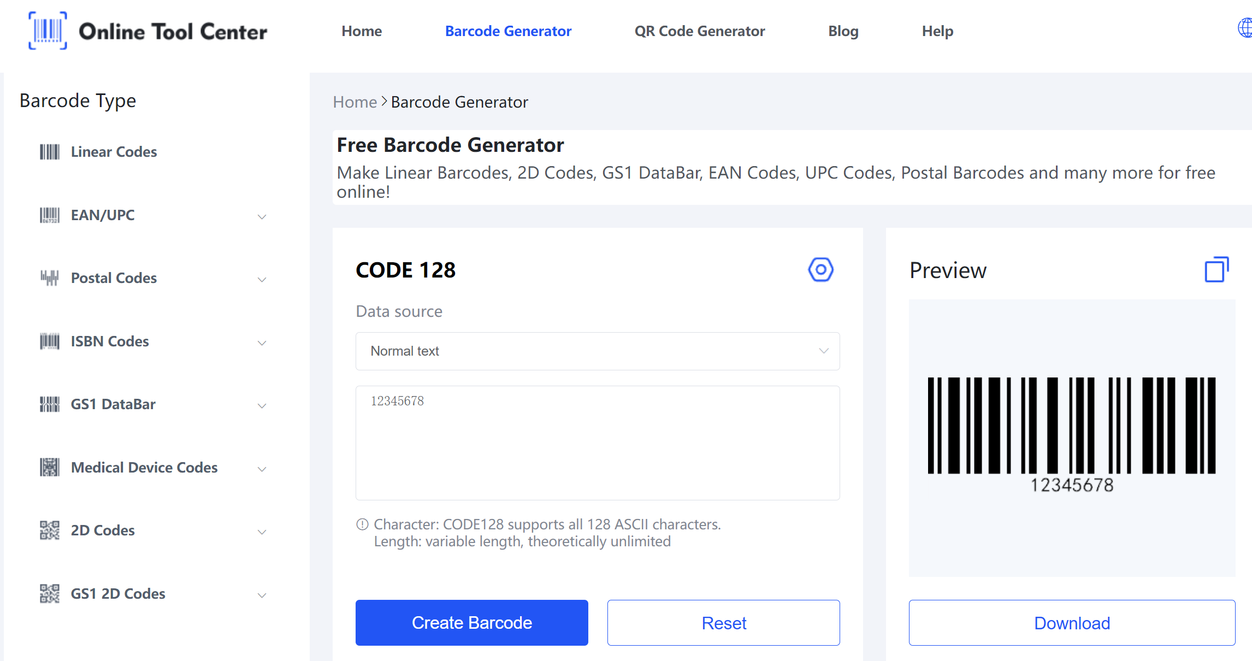The width and height of the screenshot is (1252, 661).
Task: Click the Postal Codes barcode type icon
Action: click(48, 278)
